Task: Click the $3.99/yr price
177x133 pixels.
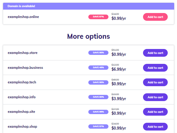Action: click(119, 99)
